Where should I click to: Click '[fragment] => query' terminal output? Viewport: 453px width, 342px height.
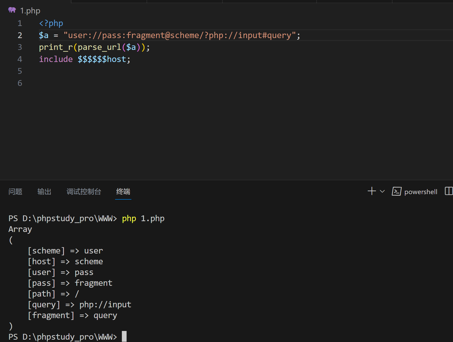click(73, 315)
